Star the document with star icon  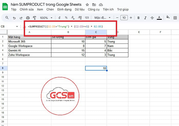pos(87,5)
